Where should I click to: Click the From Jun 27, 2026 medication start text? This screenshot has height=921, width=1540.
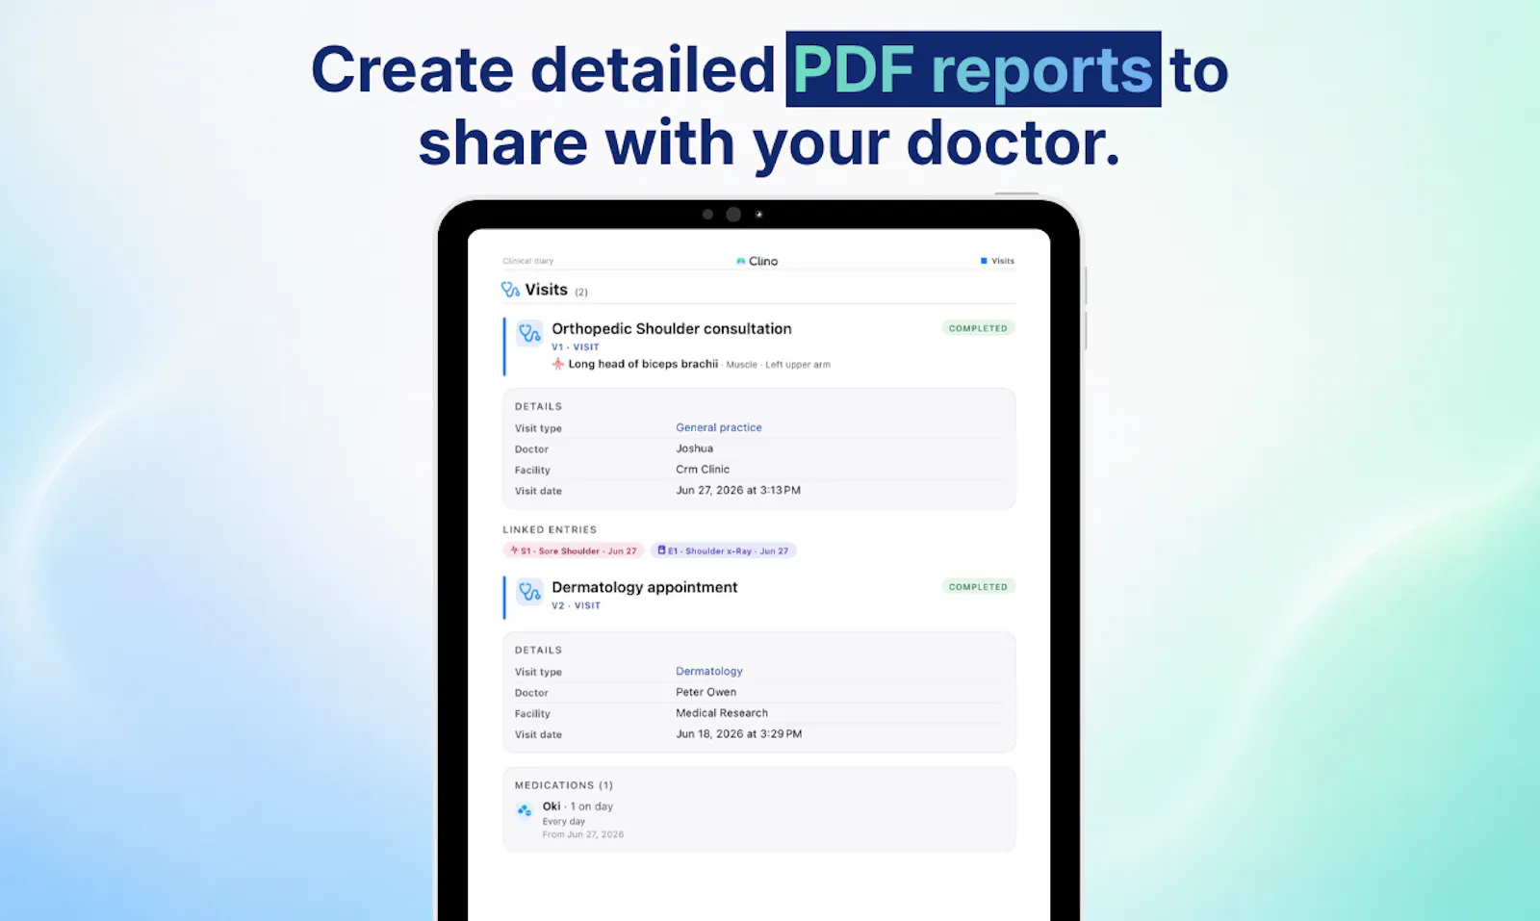coord(582,834)
